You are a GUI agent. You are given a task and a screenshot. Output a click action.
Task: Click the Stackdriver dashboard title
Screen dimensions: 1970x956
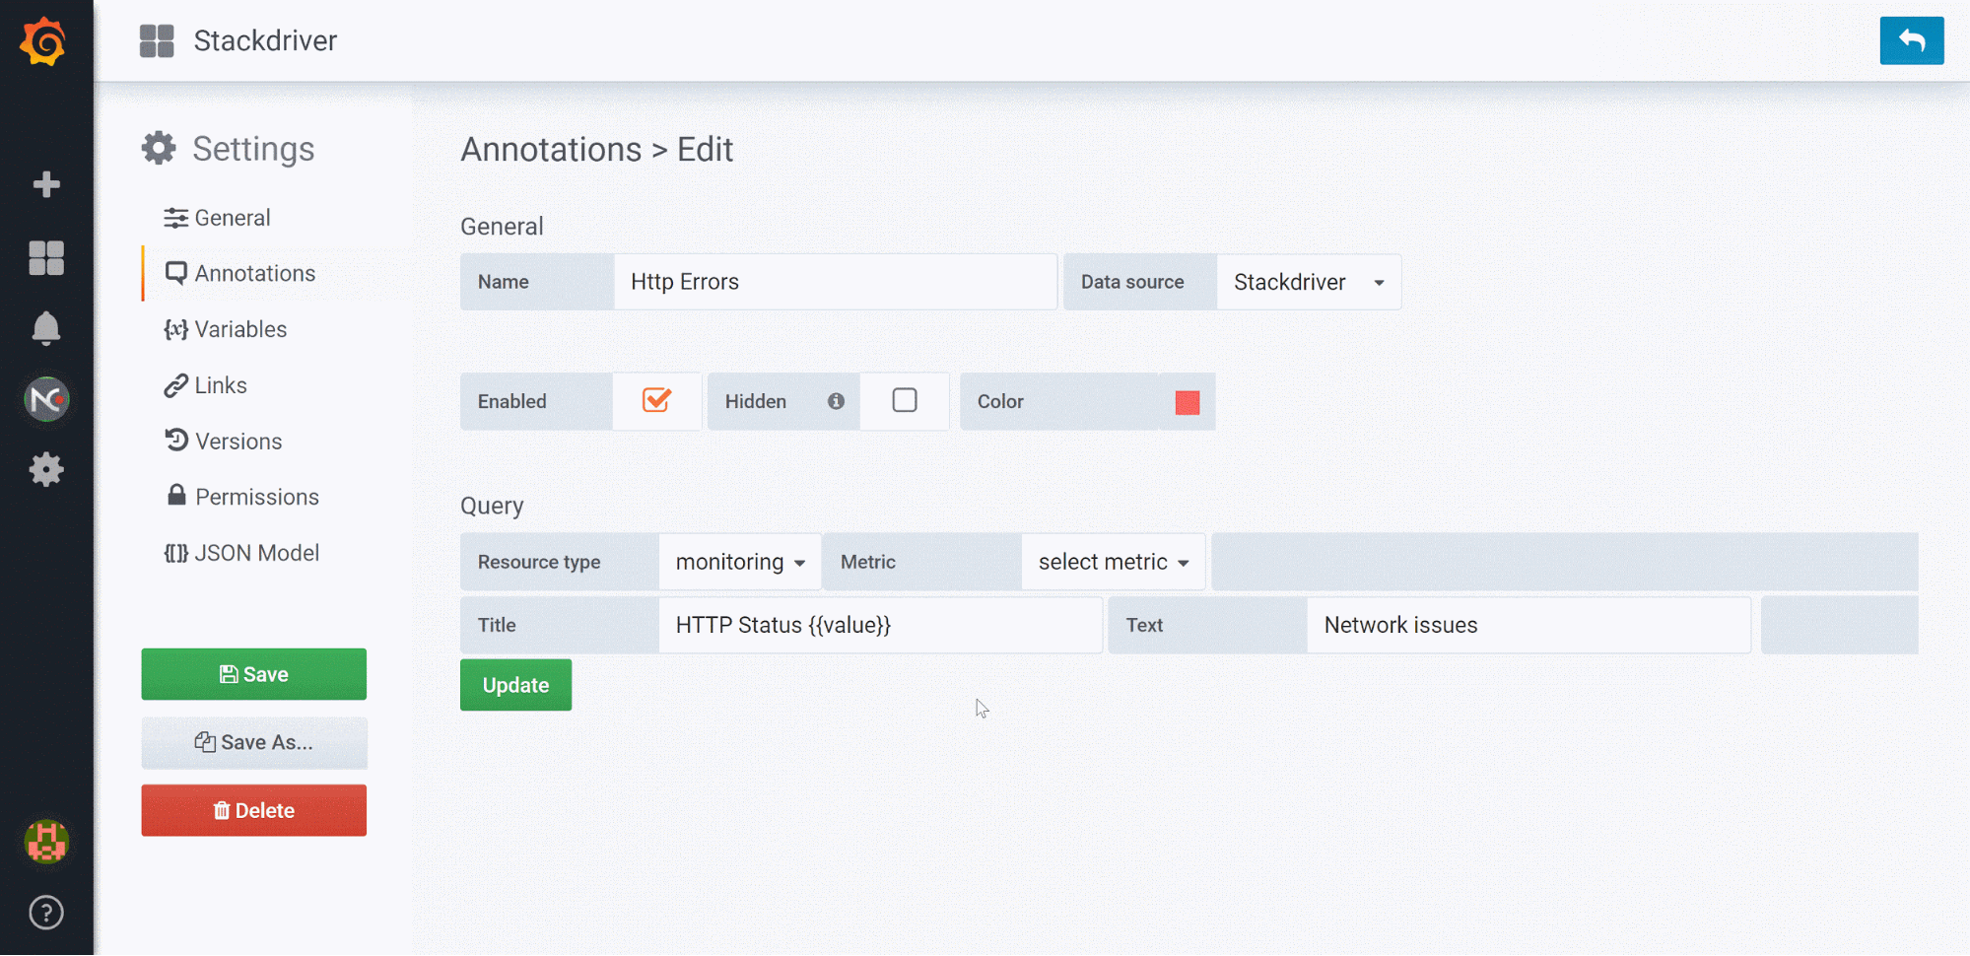tap(265, 40)
